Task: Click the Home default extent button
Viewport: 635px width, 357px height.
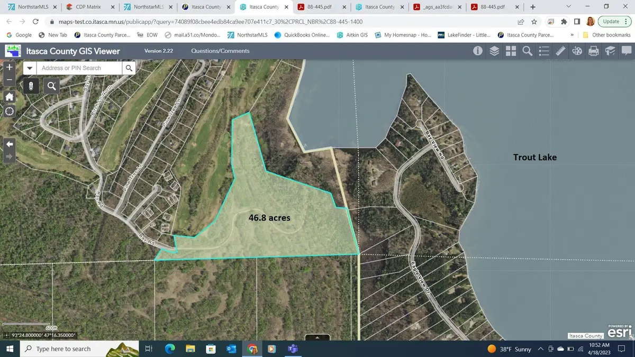Action: pos(9,97)
